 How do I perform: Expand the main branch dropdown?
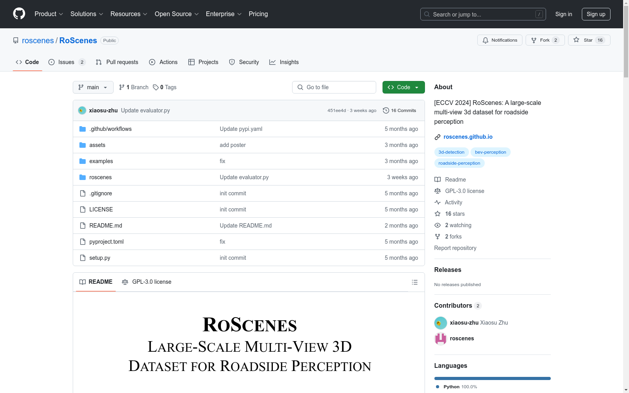(x=93, y=87)
